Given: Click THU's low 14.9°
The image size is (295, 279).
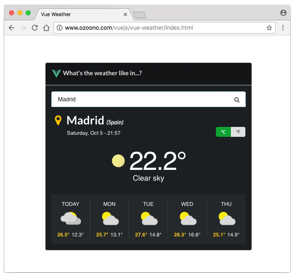Looking at the screenshot, I should pos(233,235).
